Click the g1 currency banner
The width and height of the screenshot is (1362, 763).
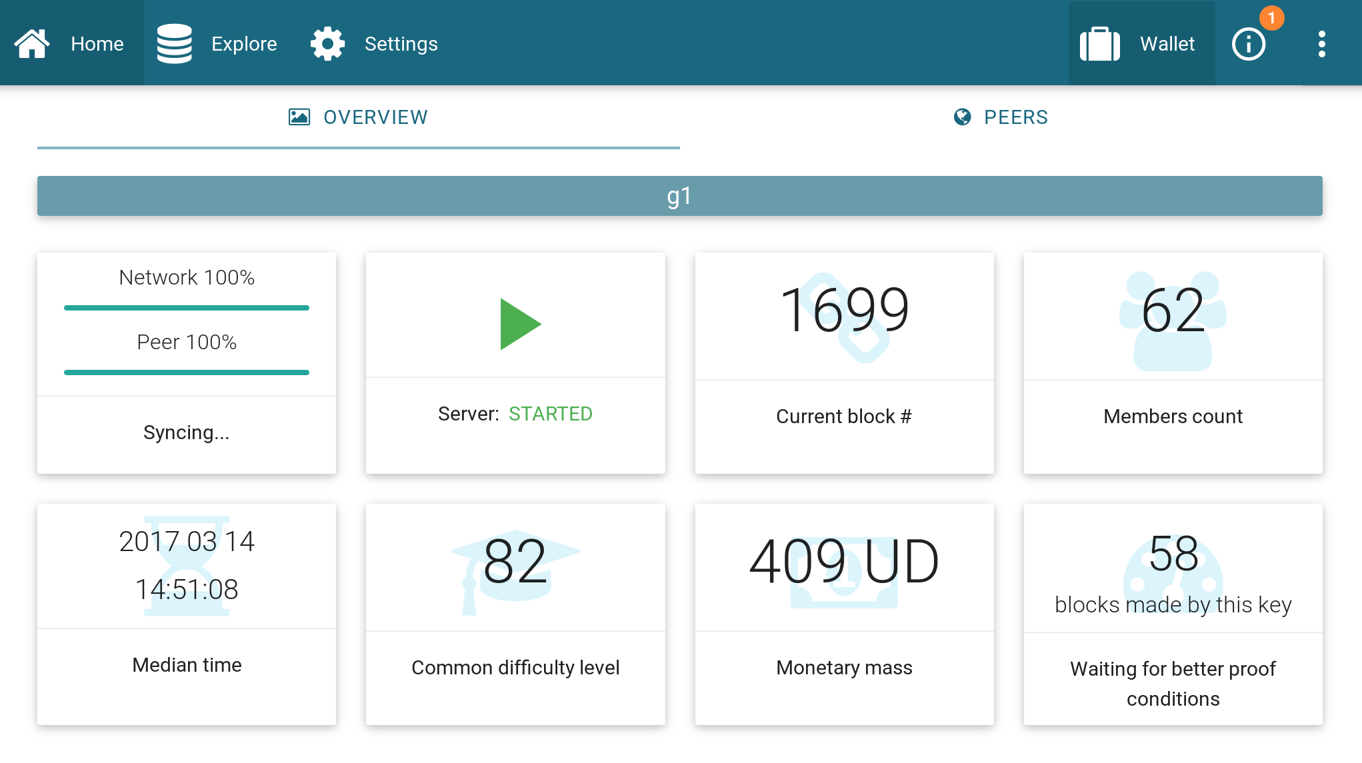(x=679, y=196)
